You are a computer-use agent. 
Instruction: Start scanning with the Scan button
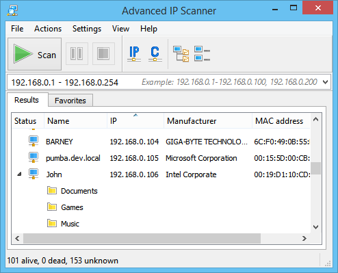pyautogui.click(x=34, y=54)
